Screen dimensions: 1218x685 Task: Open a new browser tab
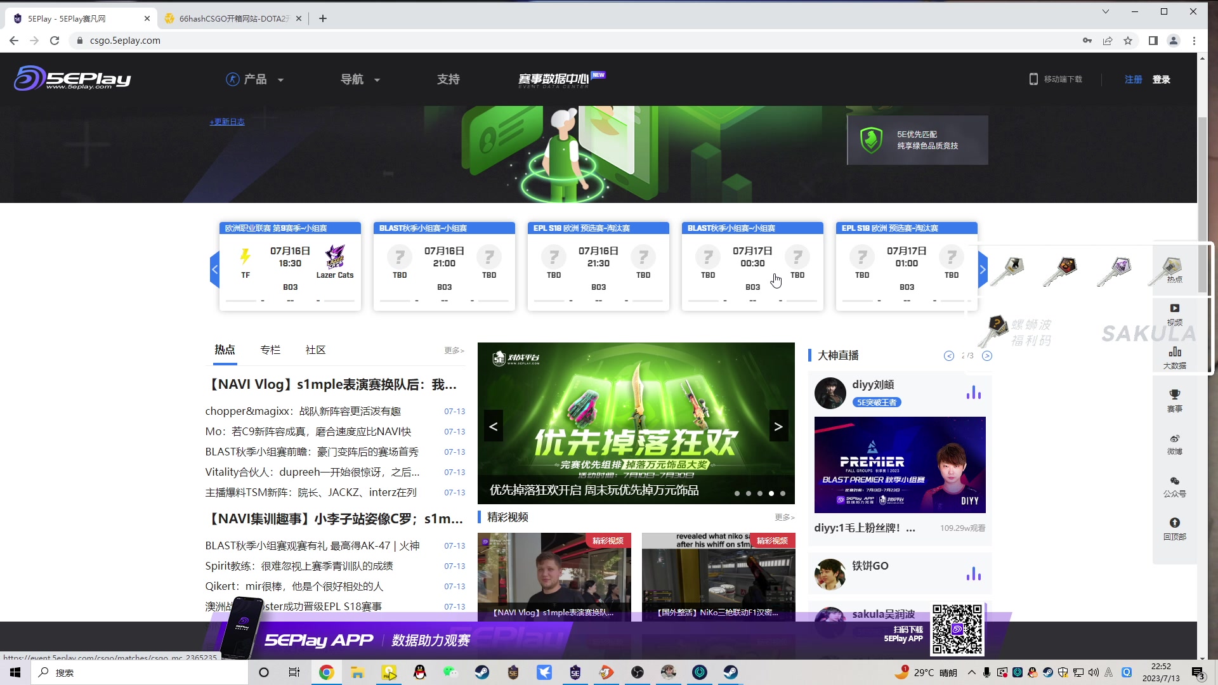(x=323, y=18)
